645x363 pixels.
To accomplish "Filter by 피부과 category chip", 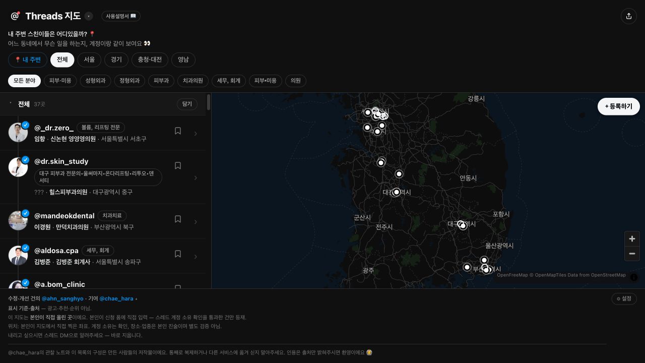I will coord(161,81).
